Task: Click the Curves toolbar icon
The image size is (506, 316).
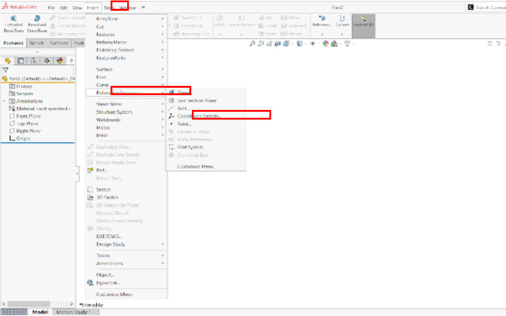Action: click(342, 18)
